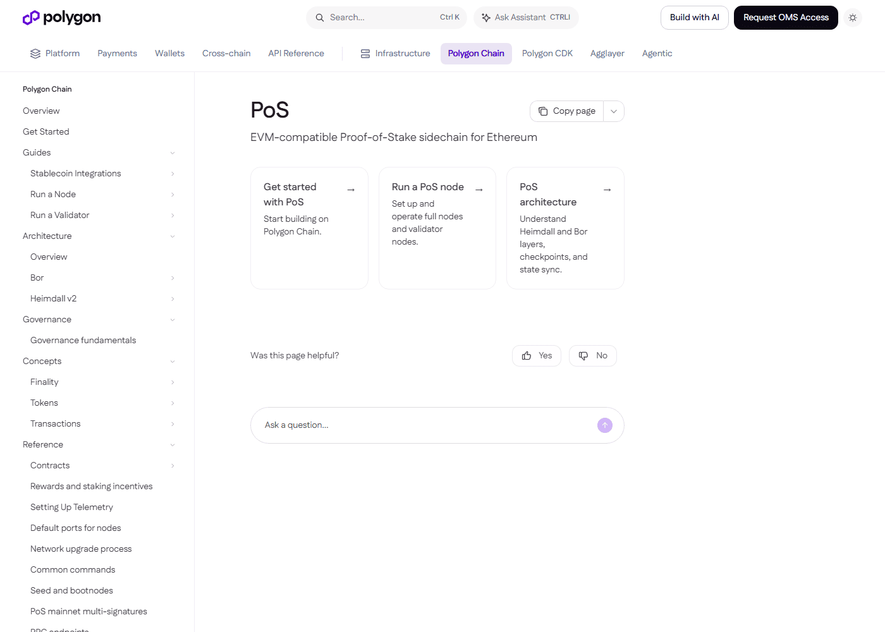Expand the Stablecoin Integrations chevron
Screen dimensions: 885x632
point(173,174)
